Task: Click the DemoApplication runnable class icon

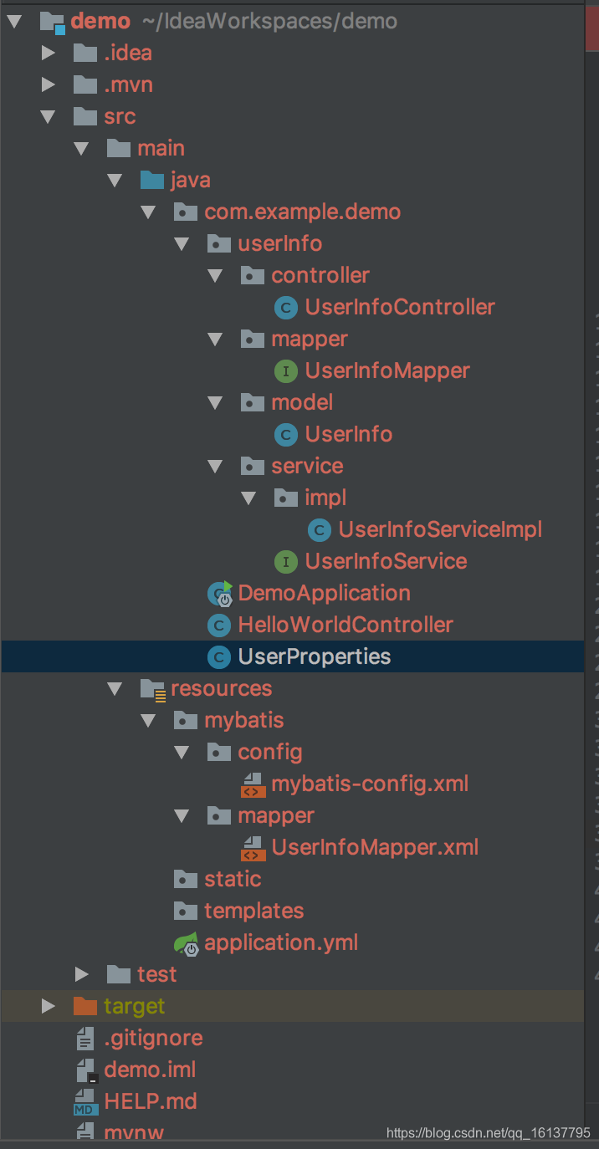Action: pyautogui.click(x=220, y=594)
